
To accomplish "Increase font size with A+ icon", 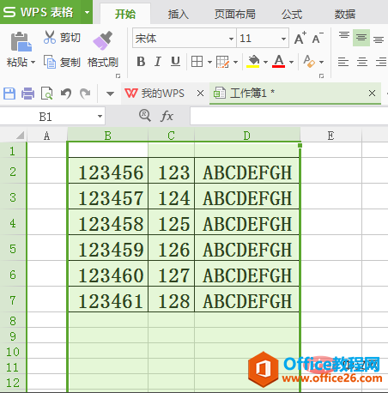I will click(x=300, y=38).
